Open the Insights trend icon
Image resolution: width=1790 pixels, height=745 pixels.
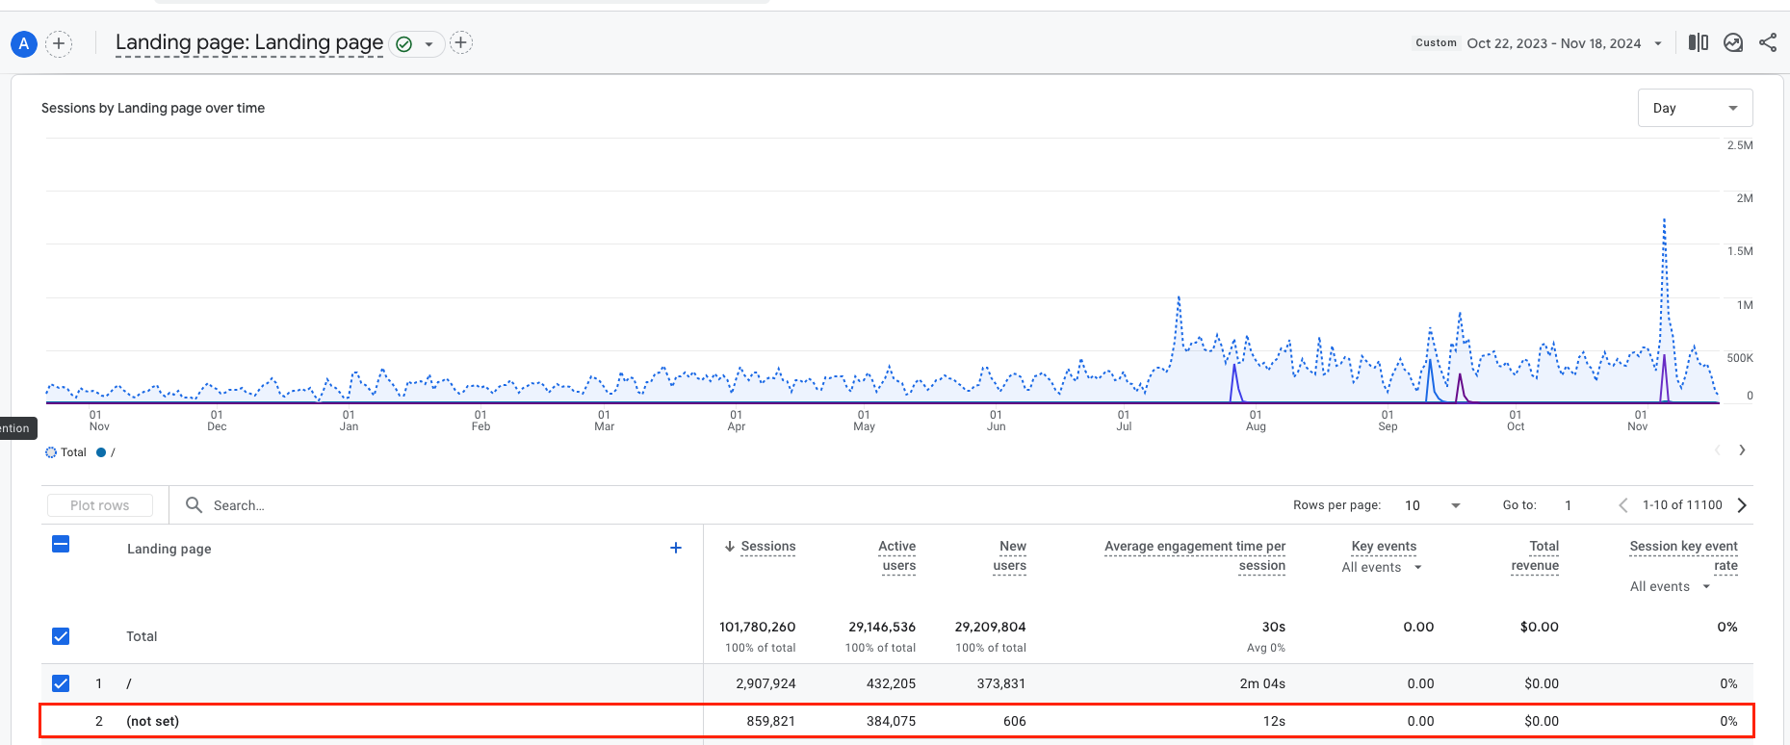(1733, 42)
